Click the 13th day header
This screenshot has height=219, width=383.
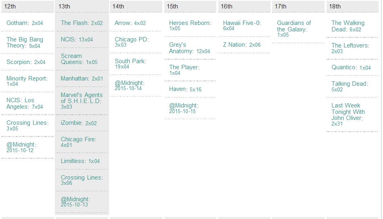[x=82, y=6]
